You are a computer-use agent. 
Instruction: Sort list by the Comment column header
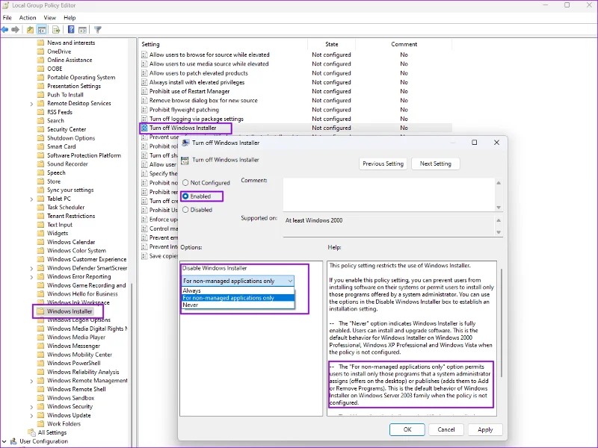[404, 44]
